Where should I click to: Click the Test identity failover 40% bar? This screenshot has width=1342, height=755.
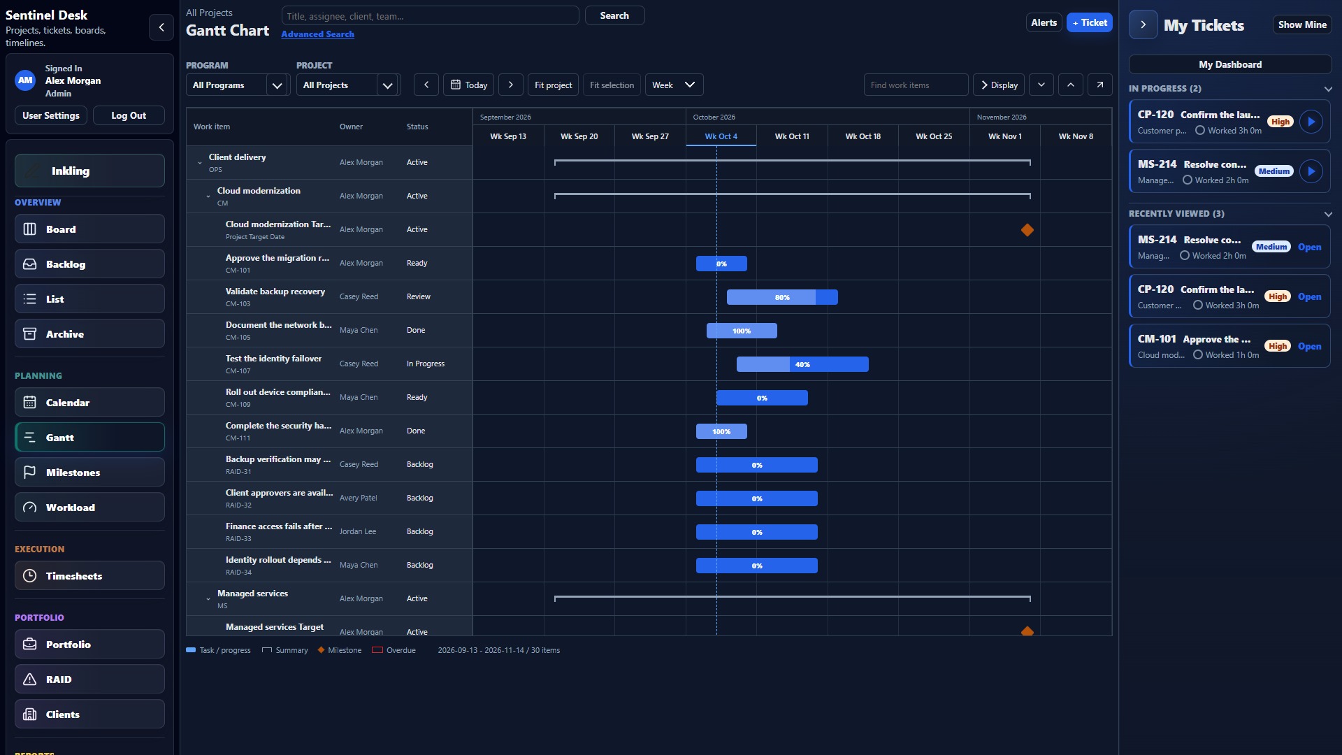(x=802, y=364)
